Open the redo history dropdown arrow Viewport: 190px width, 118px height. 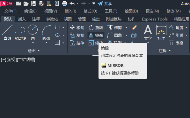pos(89,4)
